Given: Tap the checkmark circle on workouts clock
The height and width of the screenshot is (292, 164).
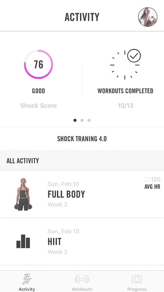Looking at the screenshot, I should [134, 56].
